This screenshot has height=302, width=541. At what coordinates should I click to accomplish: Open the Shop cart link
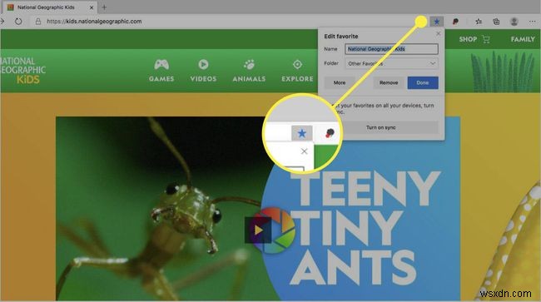click(474, 39)
